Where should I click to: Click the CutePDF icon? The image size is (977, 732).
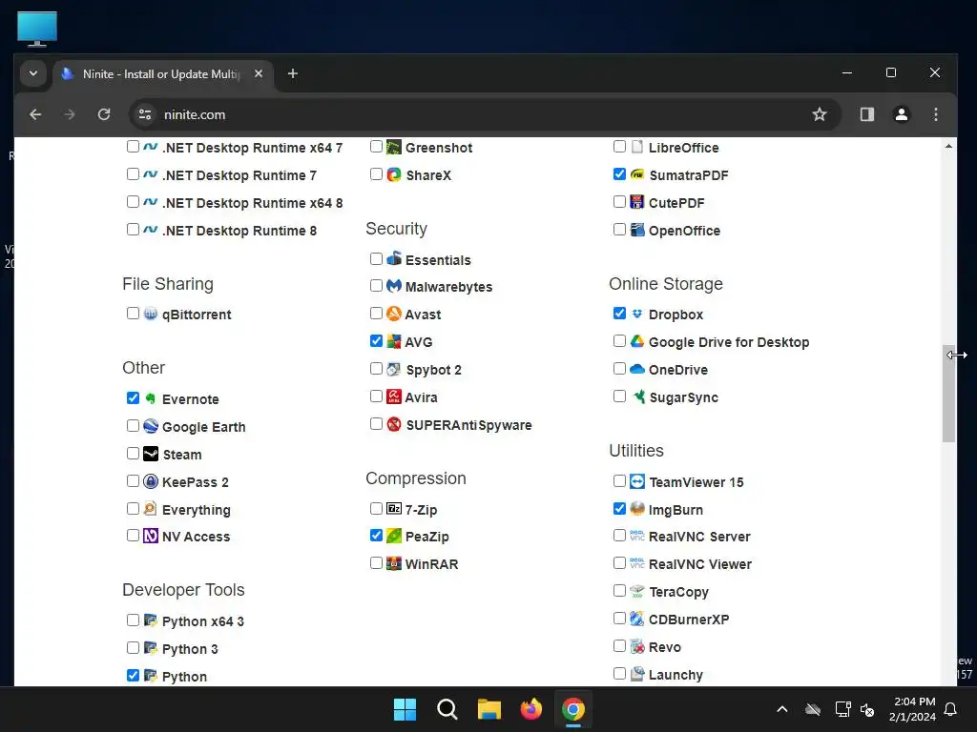[636, 202]
